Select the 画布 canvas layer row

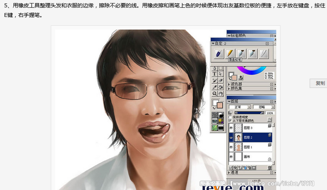pos(251,157)
